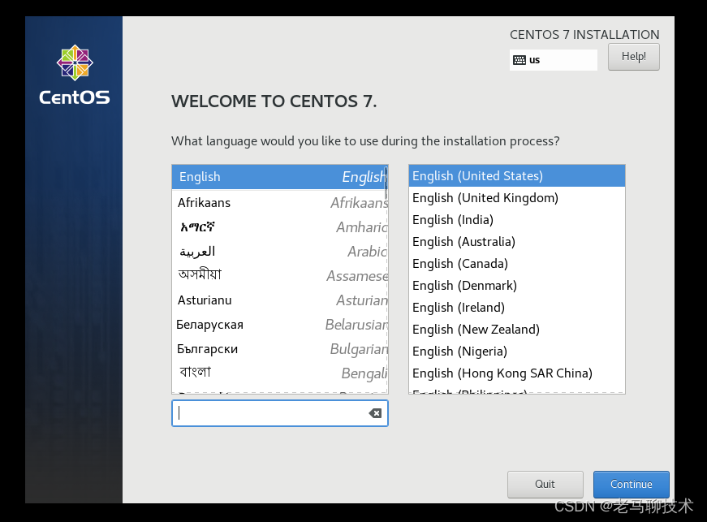This screenshot has width=707, height=522.
Task: Choose the Bulgarian language row
Action: pos(279,349)
